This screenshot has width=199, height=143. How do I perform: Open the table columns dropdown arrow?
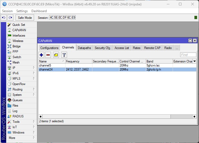click(194, 61)
